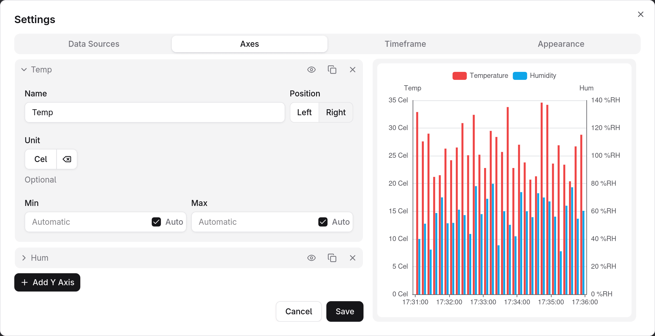Switch to the Data Sources tab
Image resolution: width=655 pixels, height=336 pixels.
94,44
